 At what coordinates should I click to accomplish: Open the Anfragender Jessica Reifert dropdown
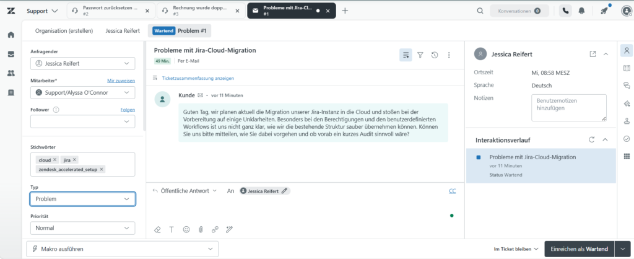pyautogui.click(x=82, y=64)
